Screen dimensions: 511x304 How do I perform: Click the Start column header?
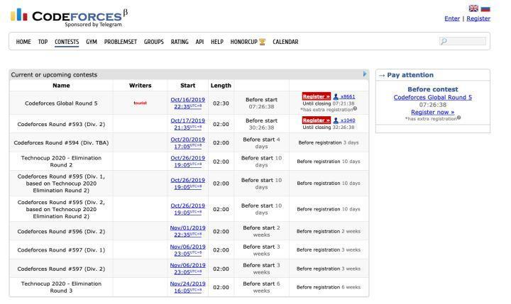point(187,86)
